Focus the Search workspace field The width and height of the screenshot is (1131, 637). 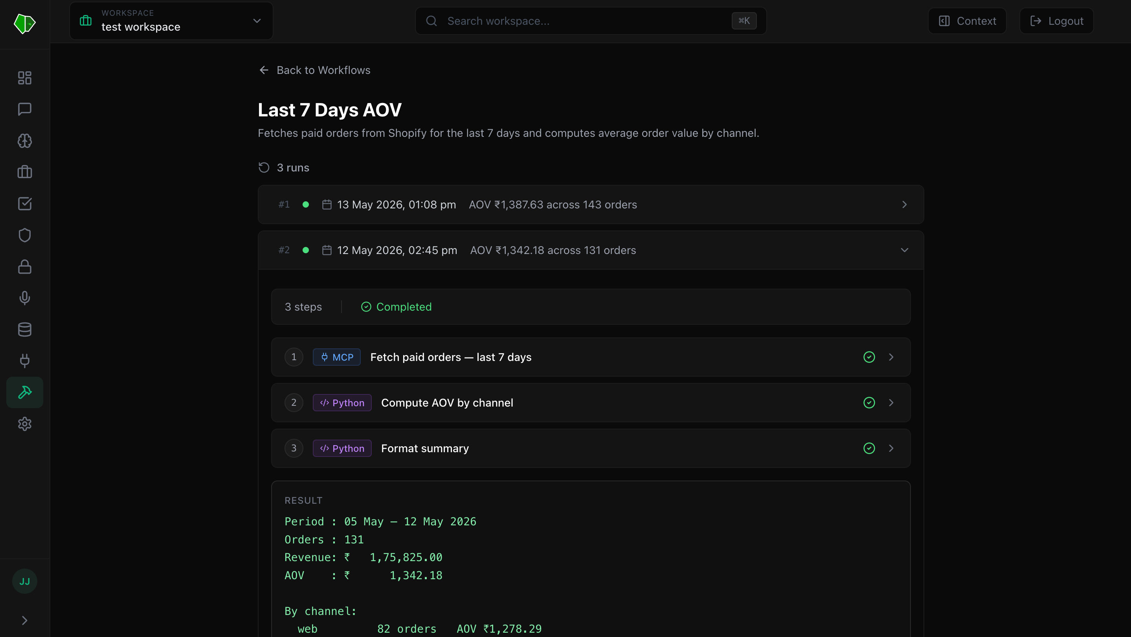(591, 21)
